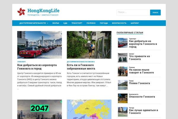Go to the Транспорт menu section

coord(77,23)
